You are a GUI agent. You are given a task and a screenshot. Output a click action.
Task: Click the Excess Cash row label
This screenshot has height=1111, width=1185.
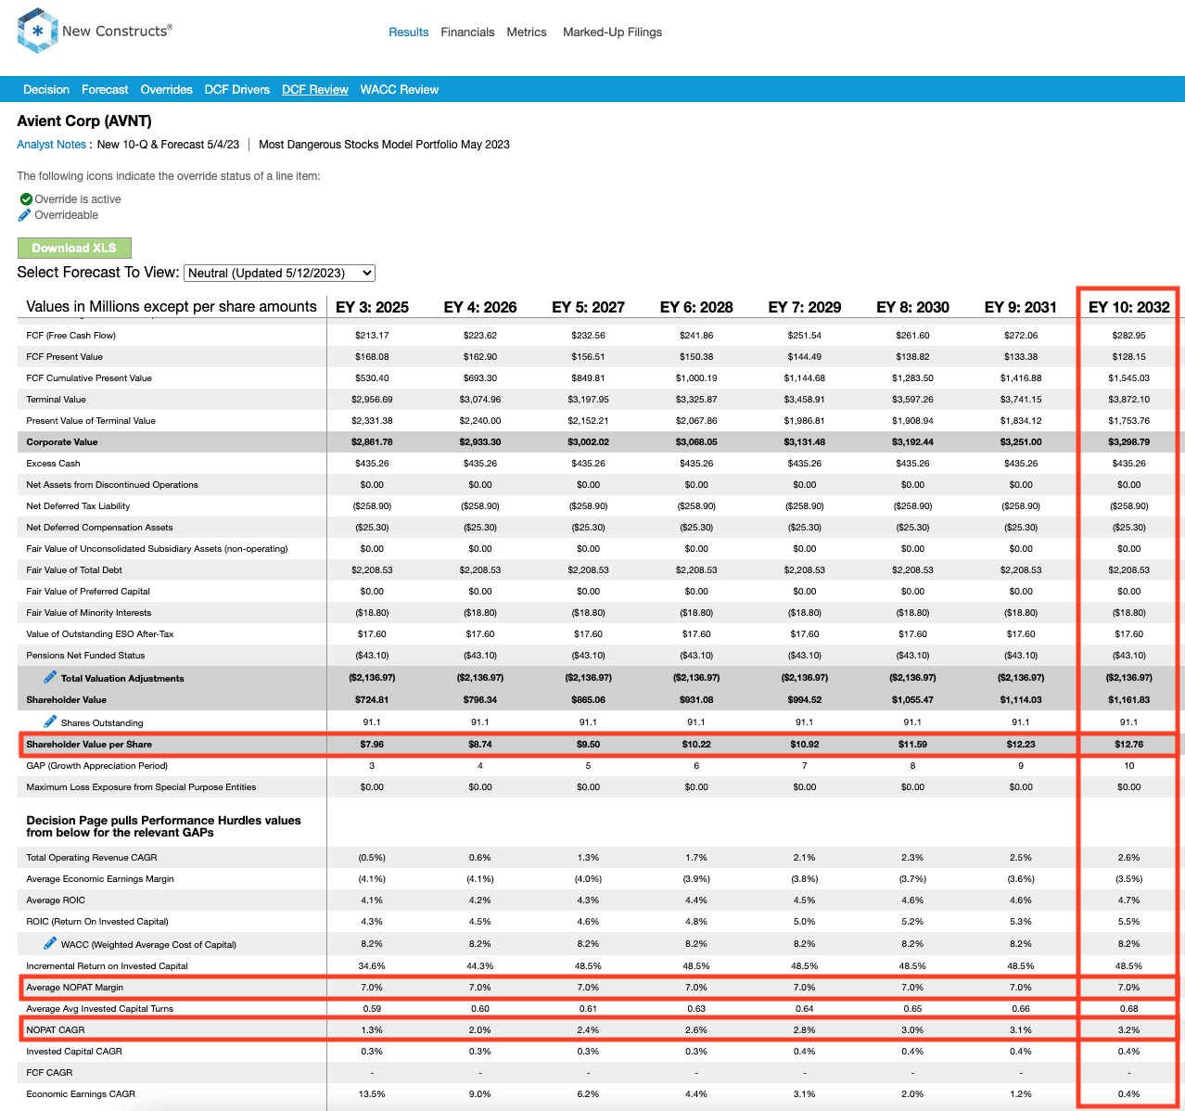click(53, 464)
